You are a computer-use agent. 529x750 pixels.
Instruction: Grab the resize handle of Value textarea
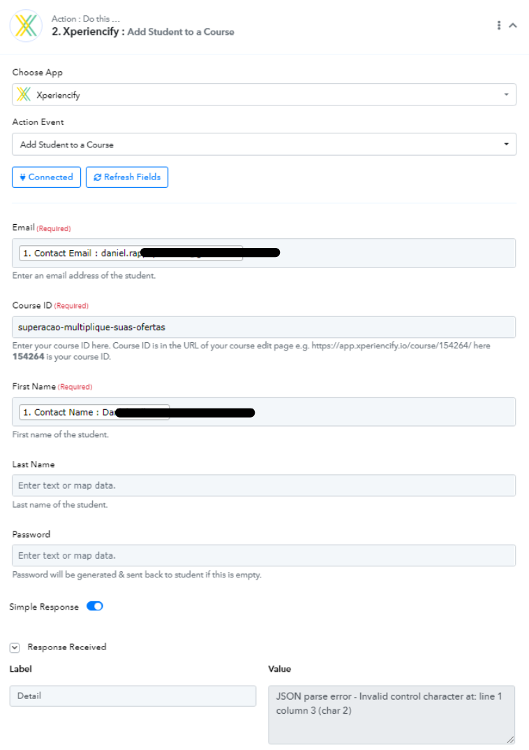click(x=510, y=740)
